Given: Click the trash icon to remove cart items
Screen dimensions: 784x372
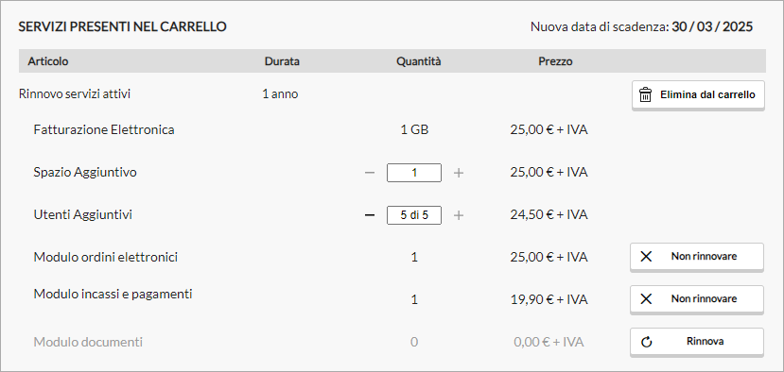Looking at the screenshot, I should click(646, 94).
